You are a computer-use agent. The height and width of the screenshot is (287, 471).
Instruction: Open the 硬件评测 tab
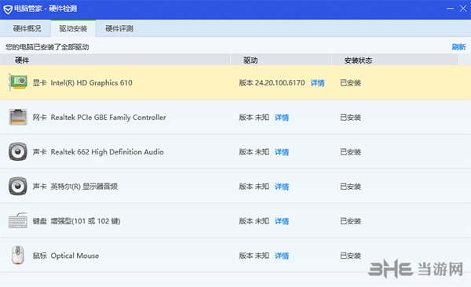[x=119, y=28]
